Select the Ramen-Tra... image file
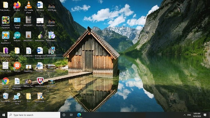 (x=28, y=83)
